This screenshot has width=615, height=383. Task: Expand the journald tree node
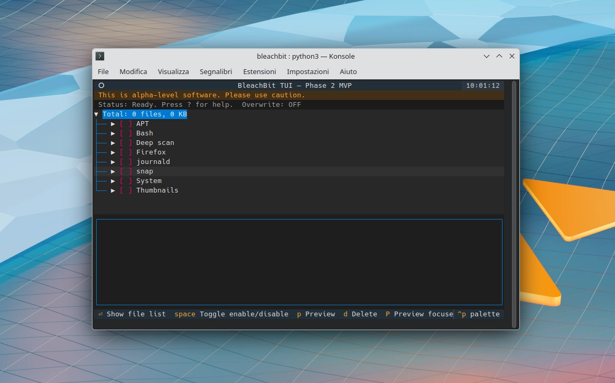[x=113, y=162]
